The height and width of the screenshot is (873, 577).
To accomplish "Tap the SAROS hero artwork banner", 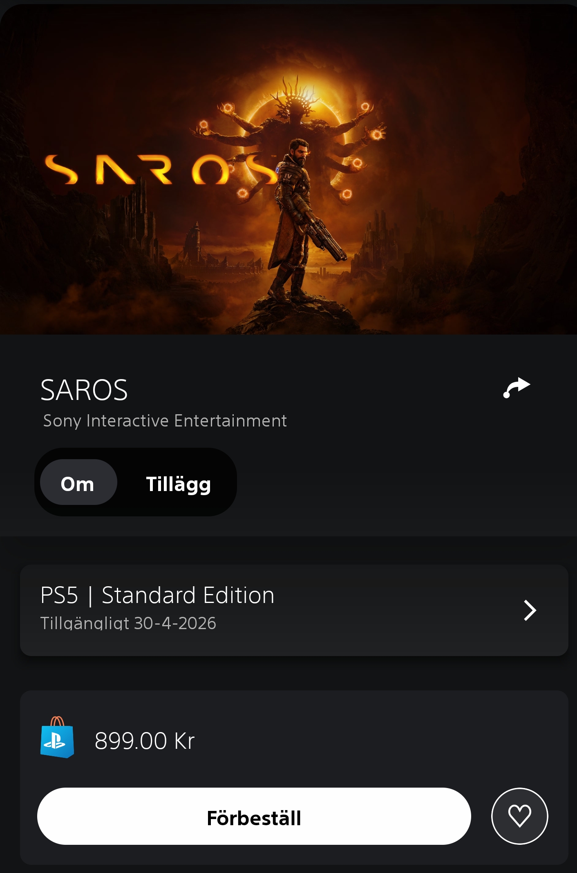I will (x=288, y=169).
